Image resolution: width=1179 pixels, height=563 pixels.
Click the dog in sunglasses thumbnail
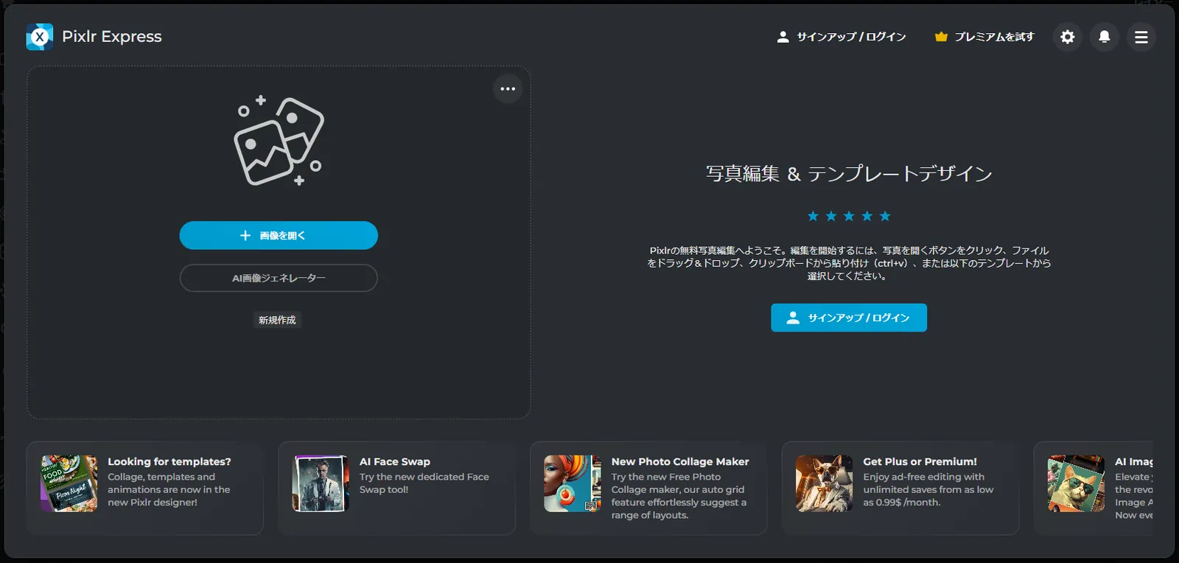825,483
